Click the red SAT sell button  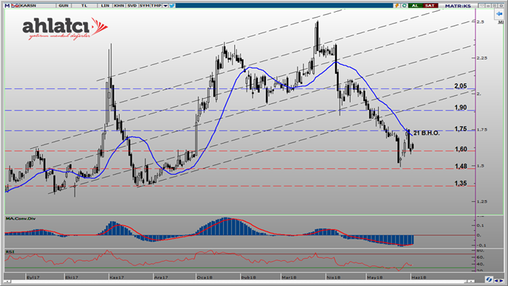pyautogui.click(x=430, y=6)
